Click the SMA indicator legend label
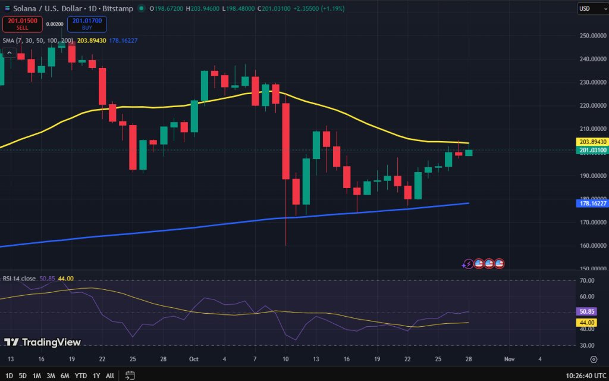This screenshot has width=609, height=381. pos(38,40)
